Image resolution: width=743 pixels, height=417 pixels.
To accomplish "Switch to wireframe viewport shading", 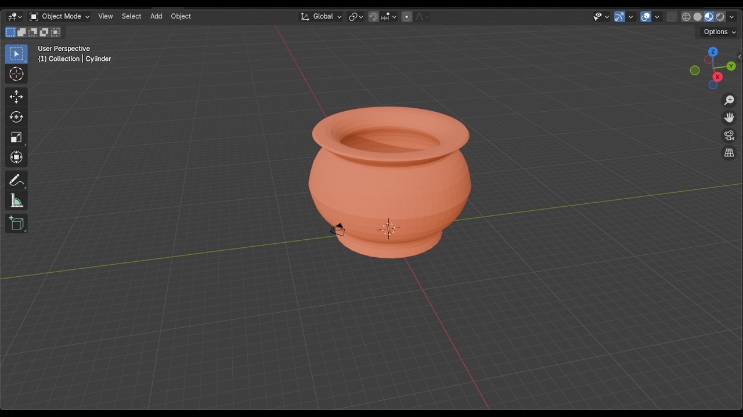I will coord(686,17).
